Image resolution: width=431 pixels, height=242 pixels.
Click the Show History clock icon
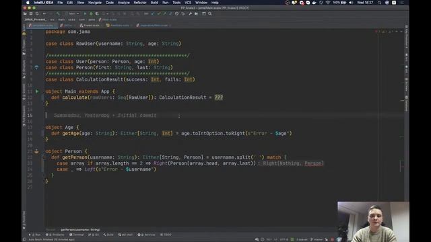coord(176,13)
